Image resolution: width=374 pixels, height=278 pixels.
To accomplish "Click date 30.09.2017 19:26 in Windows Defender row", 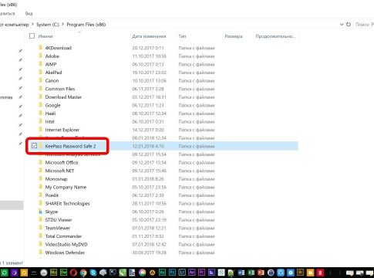I will tap(149, 253).
